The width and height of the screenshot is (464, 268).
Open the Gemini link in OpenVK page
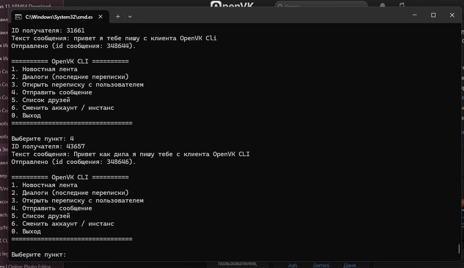[x=321, y=265]
